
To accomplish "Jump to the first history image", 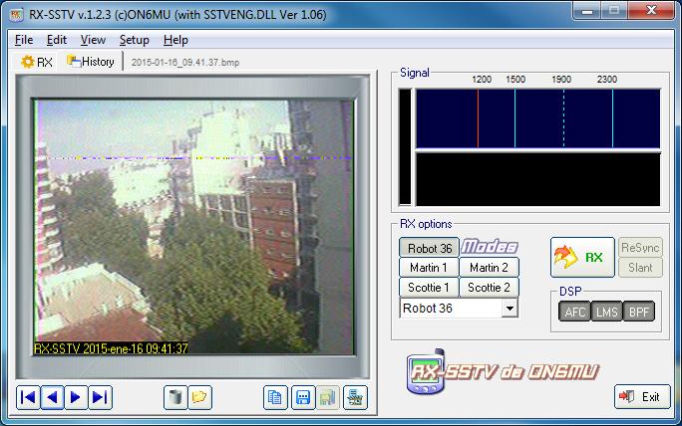I will [28, 397].
